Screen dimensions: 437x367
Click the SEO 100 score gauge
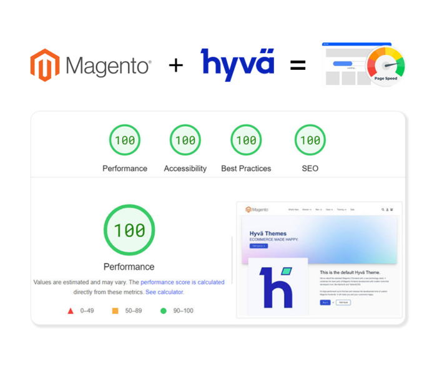(310, 140)
